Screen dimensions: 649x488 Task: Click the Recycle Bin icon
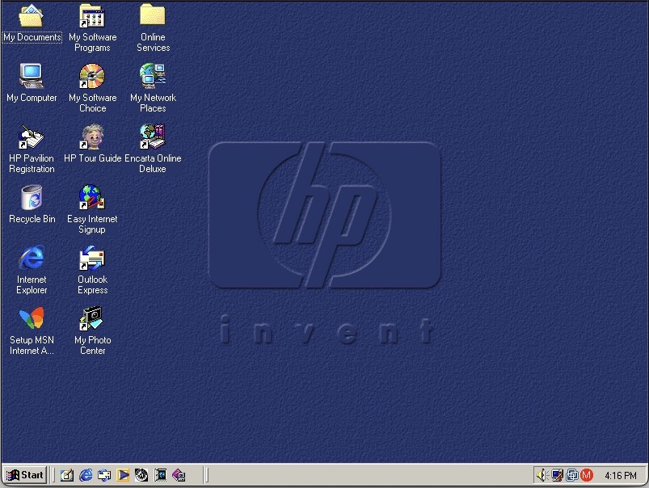(x=32, y=198)
